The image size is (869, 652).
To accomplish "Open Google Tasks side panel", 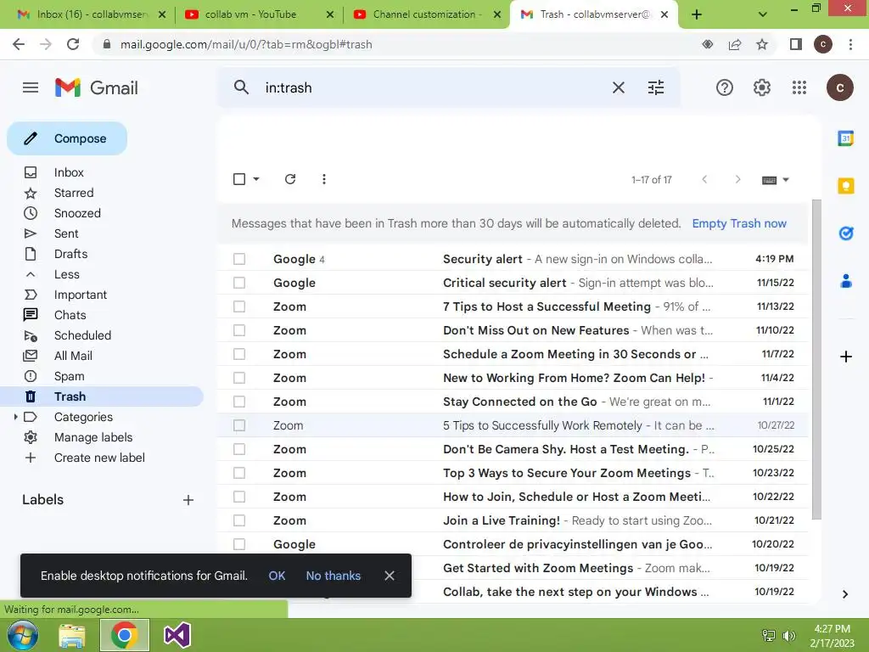I will (846, 233).
